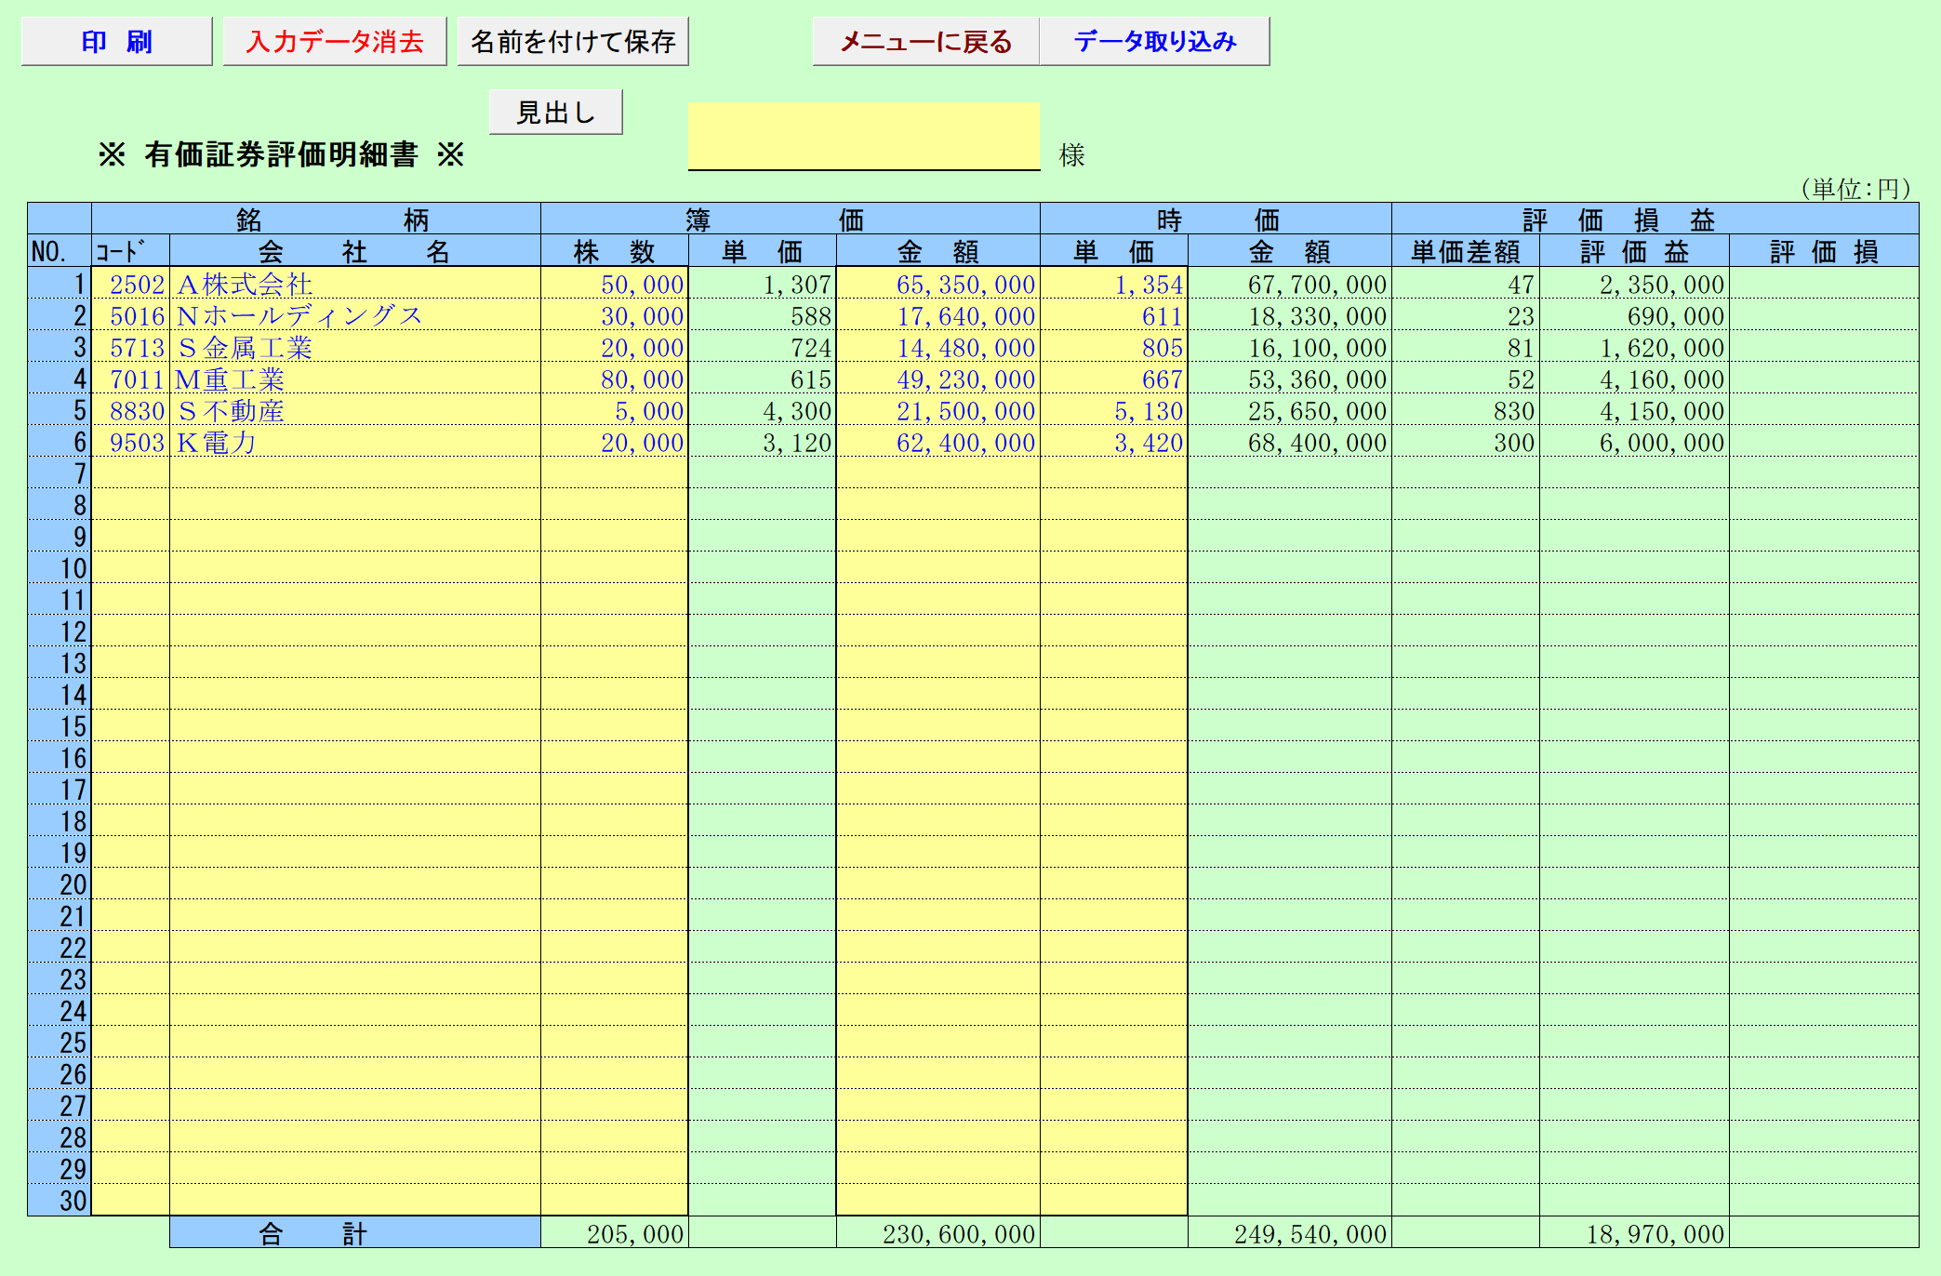Click the 入力データ消去 clear data button
This screenshot has height=1276, width=1941.
click(335, 42)
